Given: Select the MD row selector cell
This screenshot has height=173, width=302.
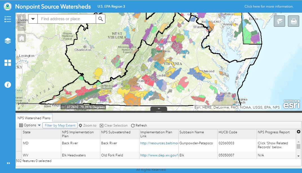Looking at the screenshot, I should 19,145.
